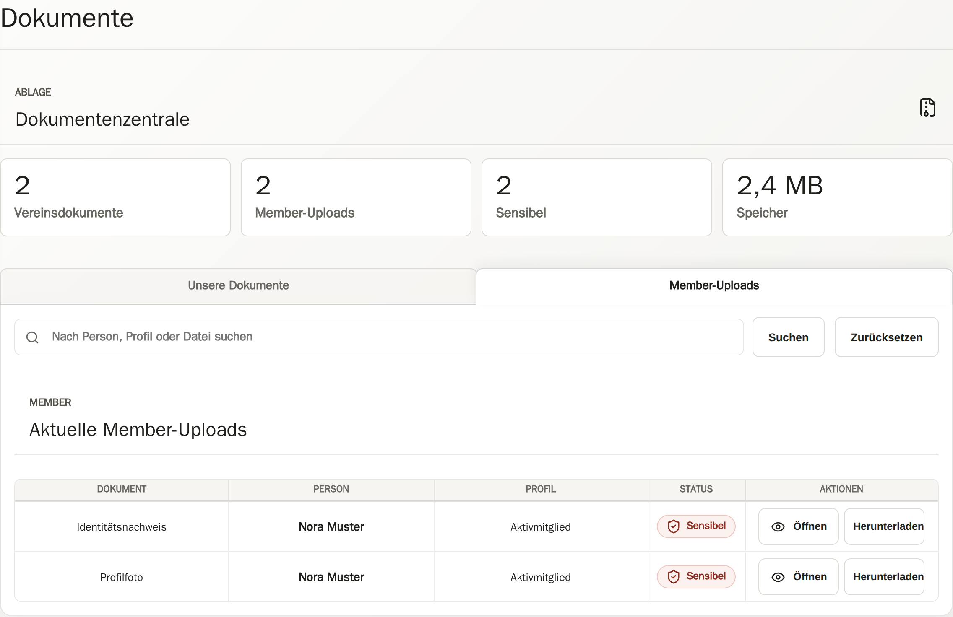
Task: Click the magnifier icon in the search field
Action: (32, 337)
